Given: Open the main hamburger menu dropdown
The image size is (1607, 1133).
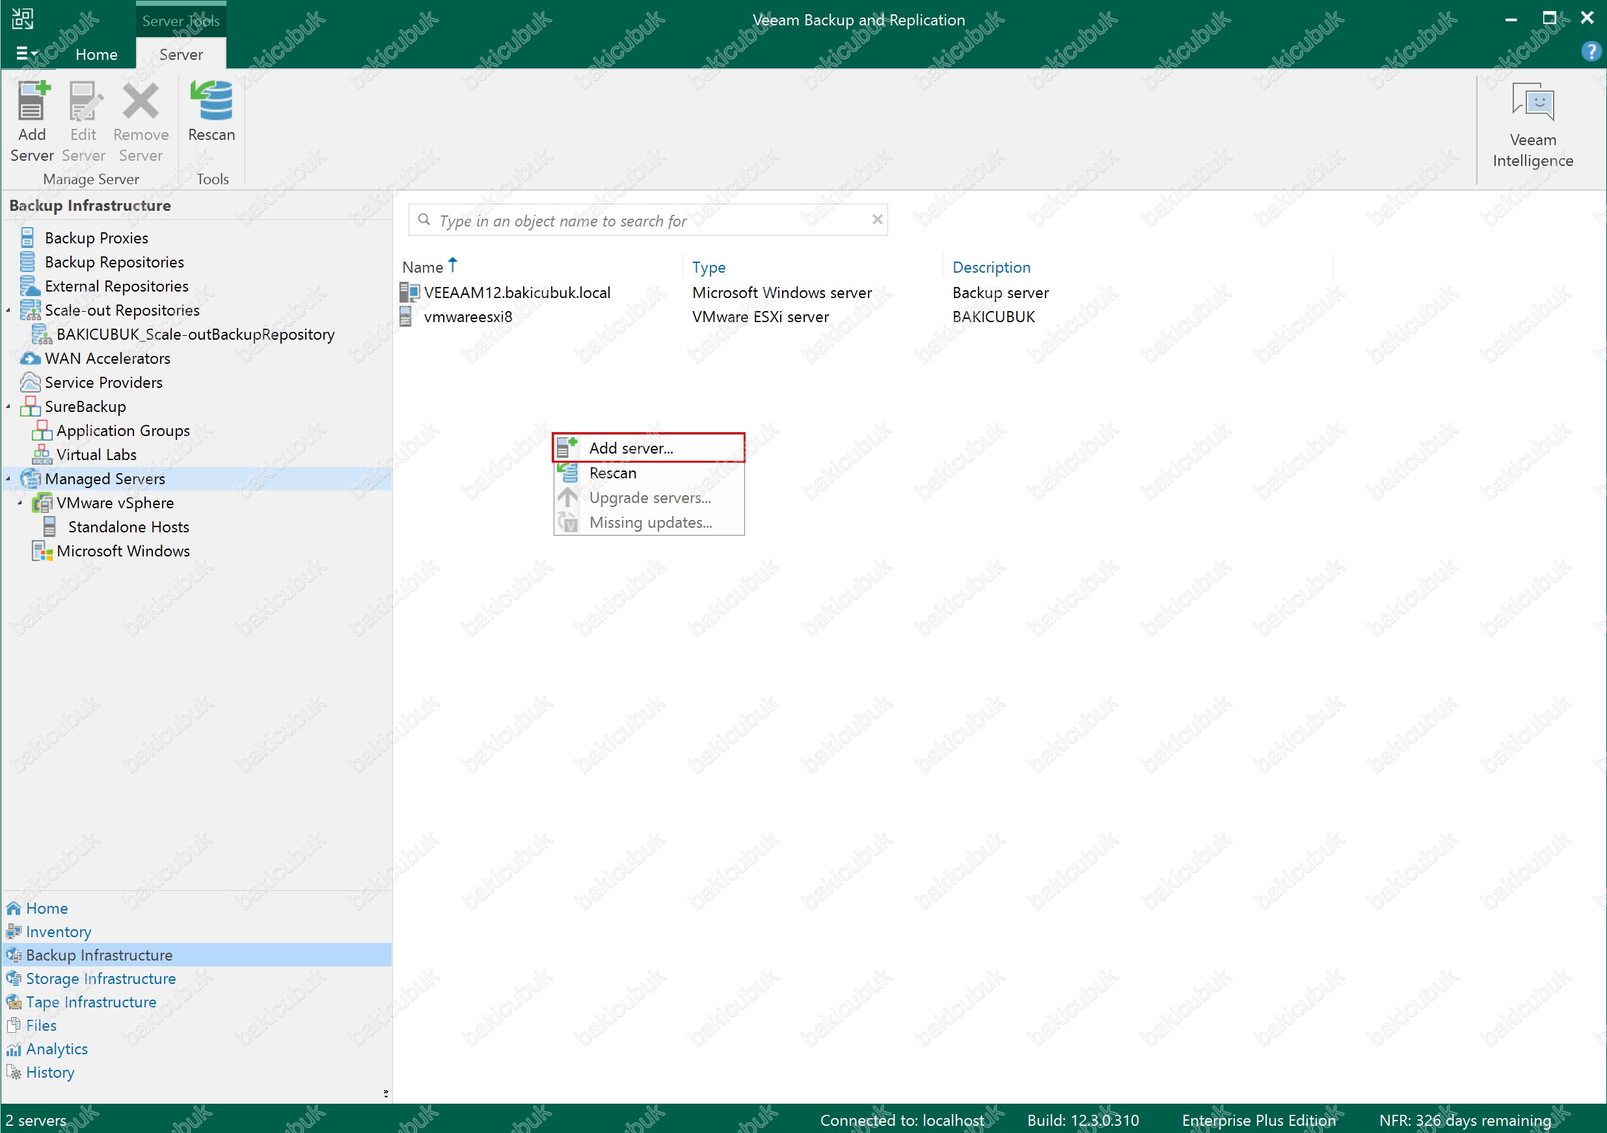Looking at the screenshot, I should click(27, 53).
